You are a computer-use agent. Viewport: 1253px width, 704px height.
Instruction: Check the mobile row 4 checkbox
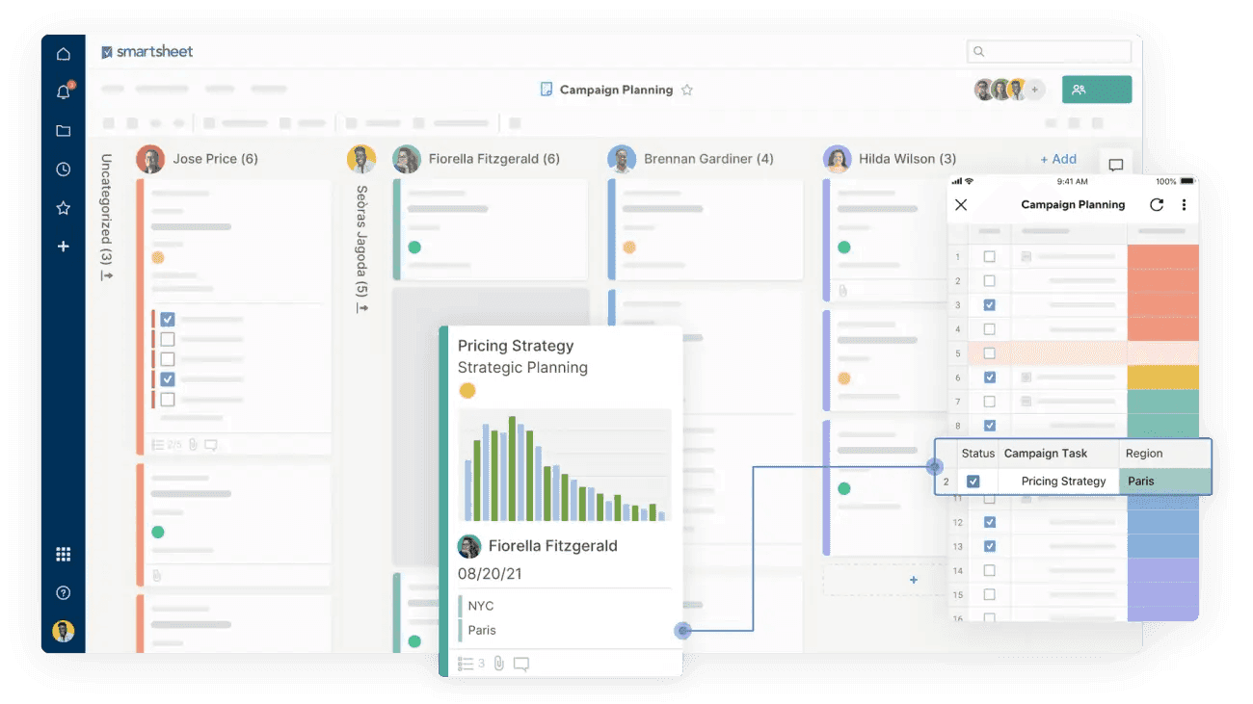989,329
